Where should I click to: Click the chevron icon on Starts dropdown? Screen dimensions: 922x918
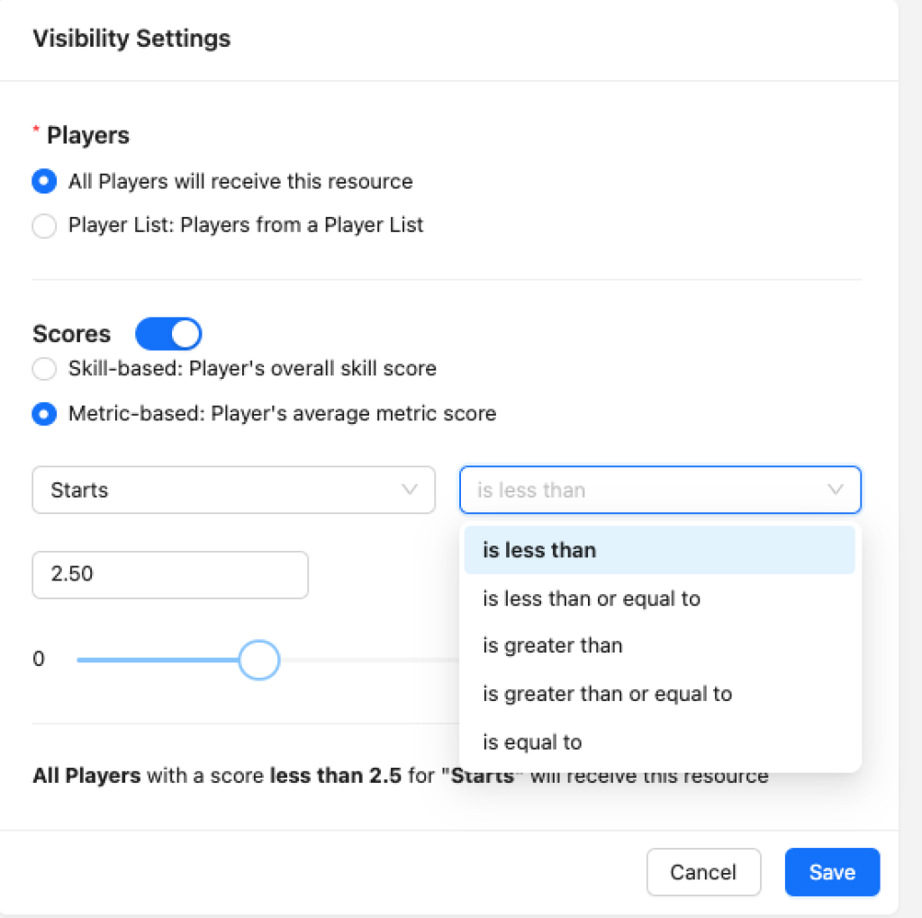[410, 490]
